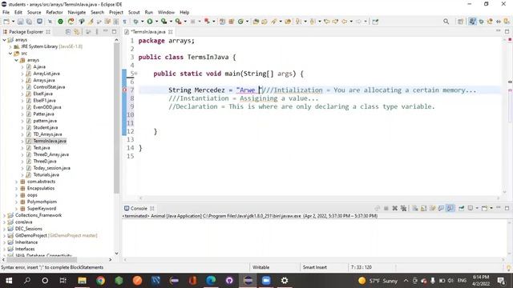Image resolution: width=513 pixels, height=288 pixels.
Task: Close the TermsInJava.java editor tab
Action: 171,32
